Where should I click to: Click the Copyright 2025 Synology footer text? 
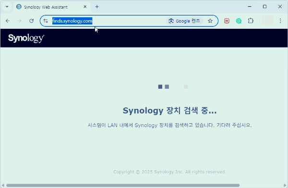pyautogui.click(x=169, y=172)
